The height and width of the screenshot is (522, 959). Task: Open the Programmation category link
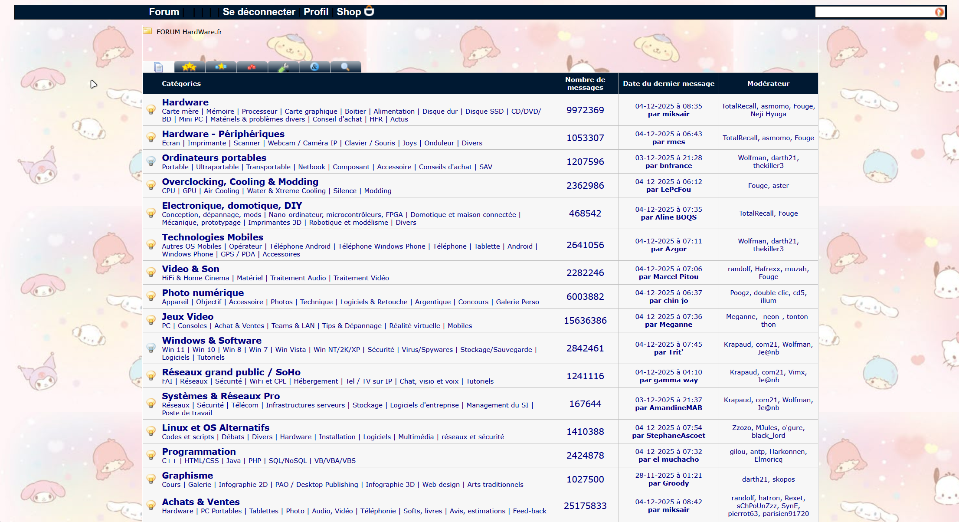pos(199,452)
